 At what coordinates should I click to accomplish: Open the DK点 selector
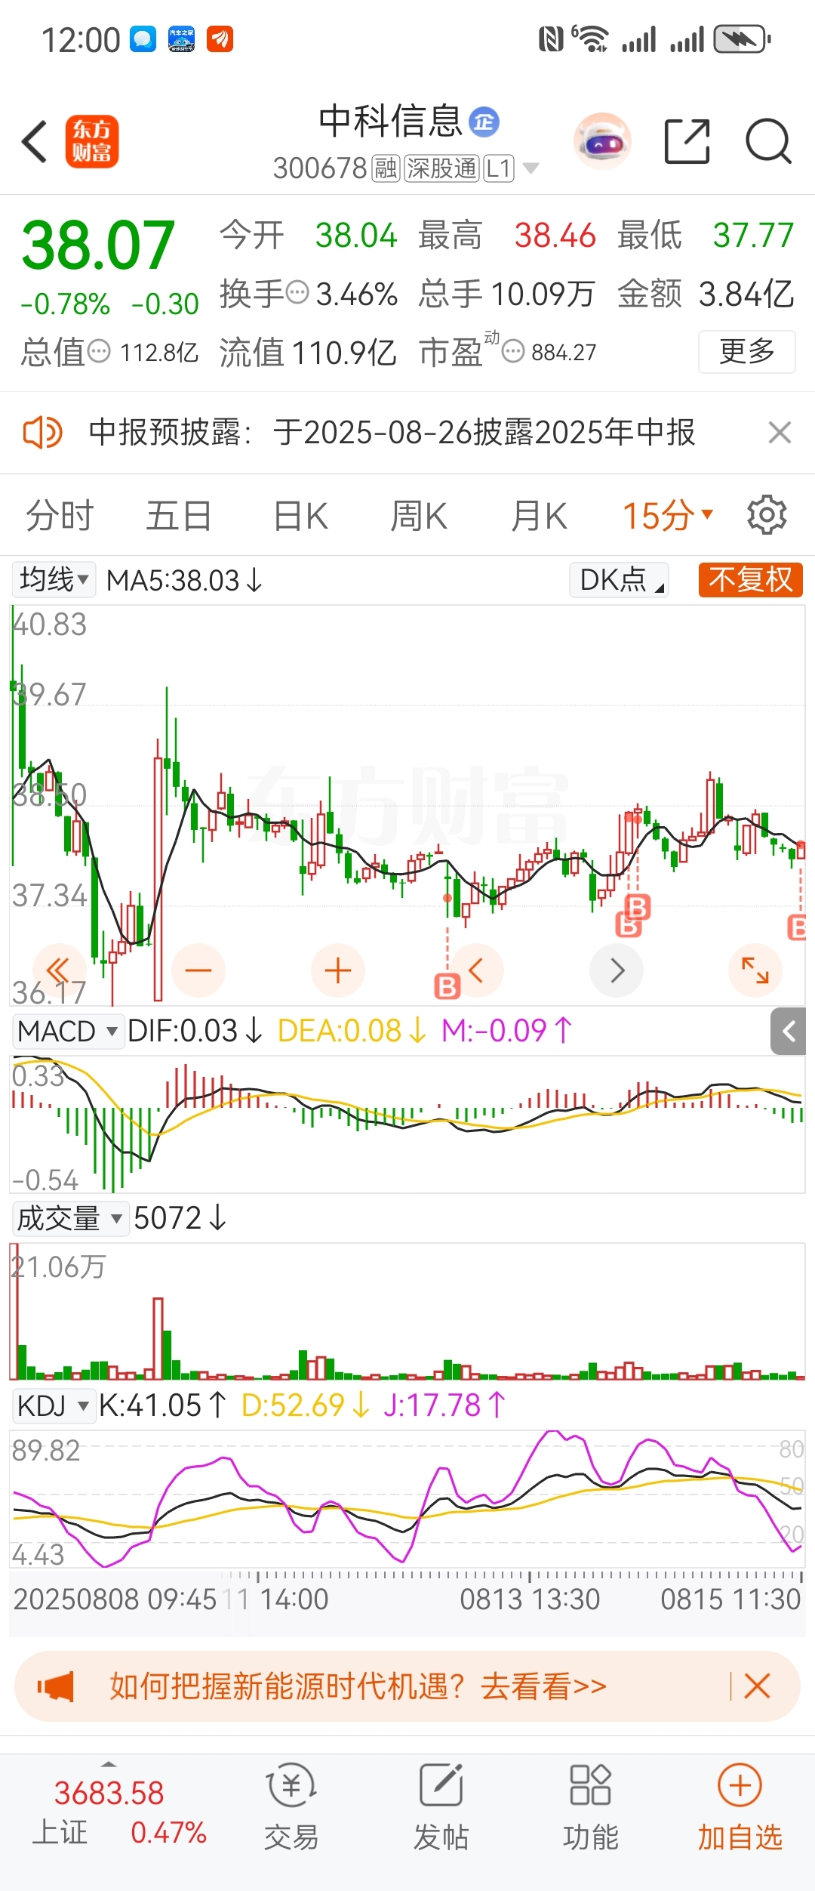coord(619,580)
